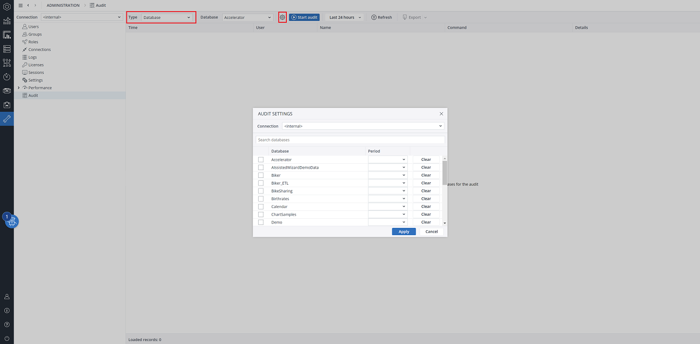Click Clear for the BikeSharing row
This screenshot has height=344, width=700.
click(426, 191)
